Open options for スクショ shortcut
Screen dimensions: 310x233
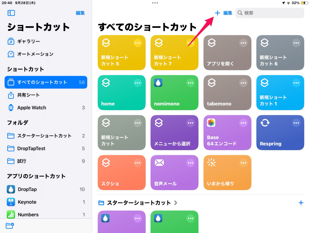click(138, 163)
